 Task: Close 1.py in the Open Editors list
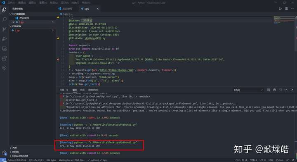(14, 22)
